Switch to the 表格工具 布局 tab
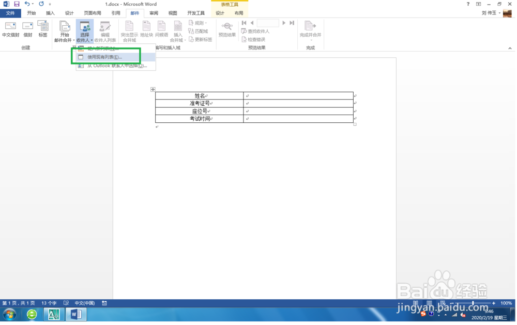517x325 pixels. [241, 13]
